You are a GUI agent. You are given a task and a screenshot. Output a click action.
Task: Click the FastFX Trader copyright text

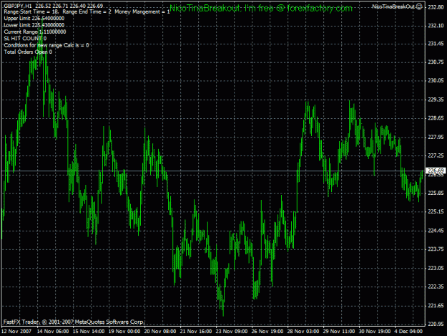click(x=74, y=322)
